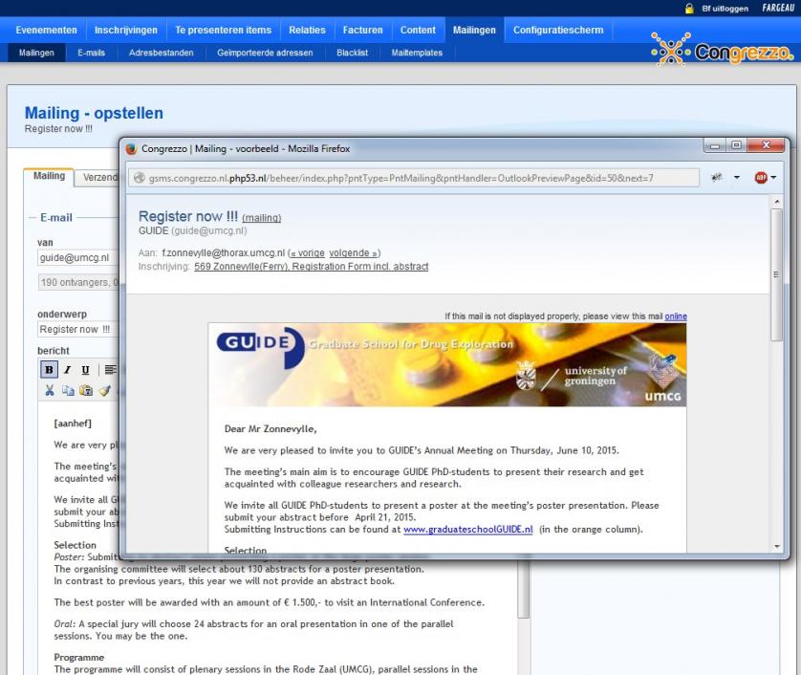Click the URL bar in Firefox popup
This screenshot has width=801, height=675.
pos(414,178)
